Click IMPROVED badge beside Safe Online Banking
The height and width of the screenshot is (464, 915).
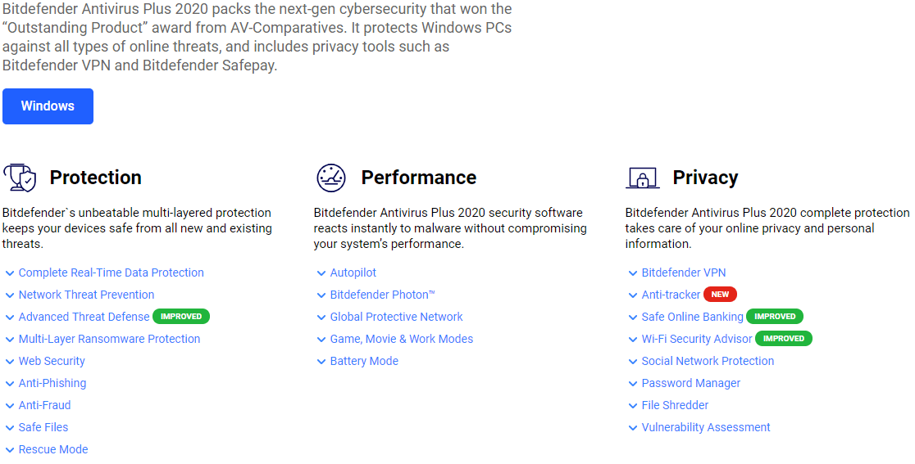pos(775,317)
